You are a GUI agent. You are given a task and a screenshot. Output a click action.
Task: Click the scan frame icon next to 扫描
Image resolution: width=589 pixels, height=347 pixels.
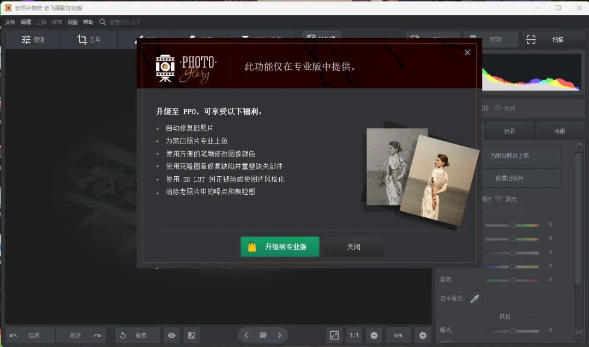pyautogui.click(x=531, y=39)
